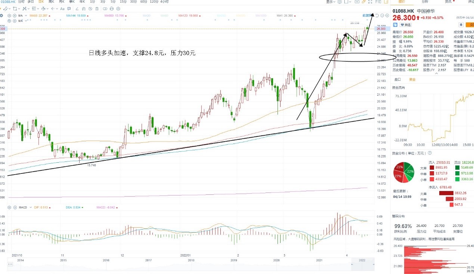The height and width of the screenshot is (274, 474).
Task: Remove the second MA indicator
Action: 15,21
